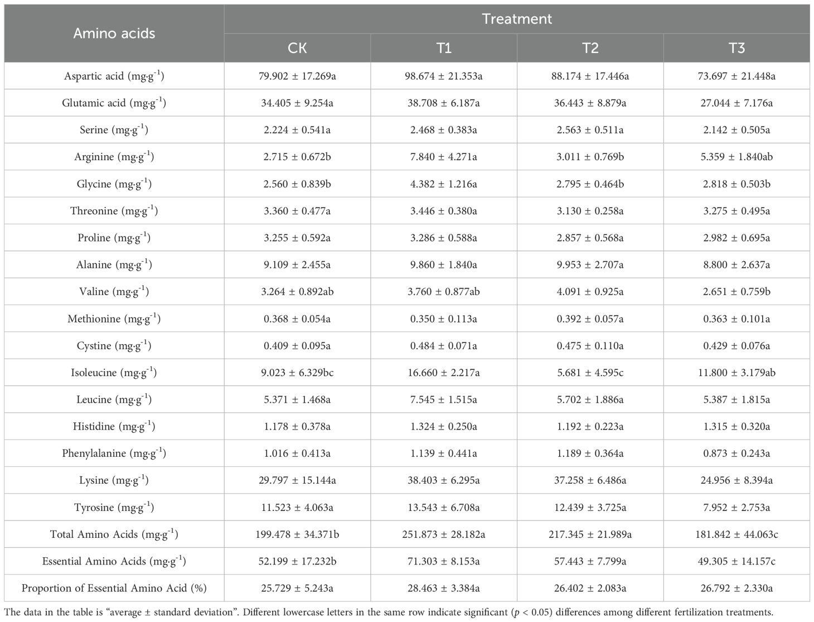Click the T2 column header
The width and height of the screenshot is (814, 622).
point(590,48)
